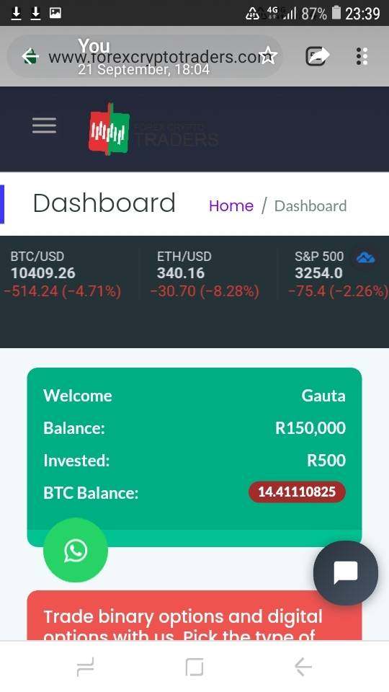
Task: Tap the back arrow beside the URL
Action: pyautogui.click(x=30, y=56)
